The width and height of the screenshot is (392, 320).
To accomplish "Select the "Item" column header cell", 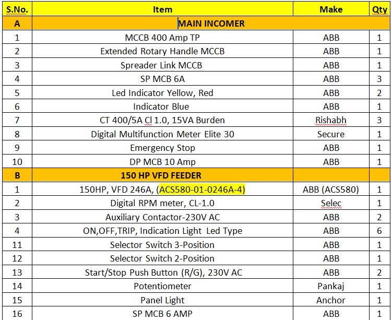I will (162, 9).
